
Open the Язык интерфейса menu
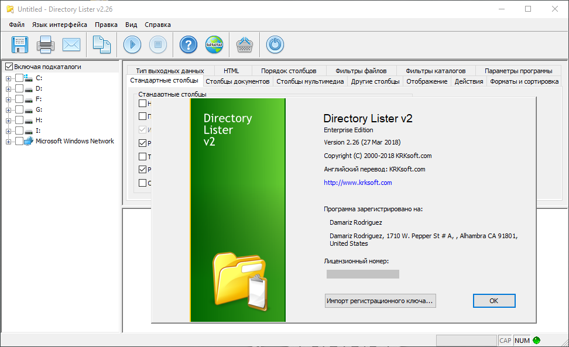(x=60, y=25)
